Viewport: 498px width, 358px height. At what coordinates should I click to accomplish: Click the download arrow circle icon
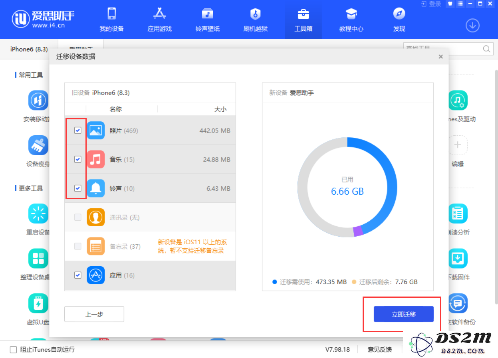point(472,26)
